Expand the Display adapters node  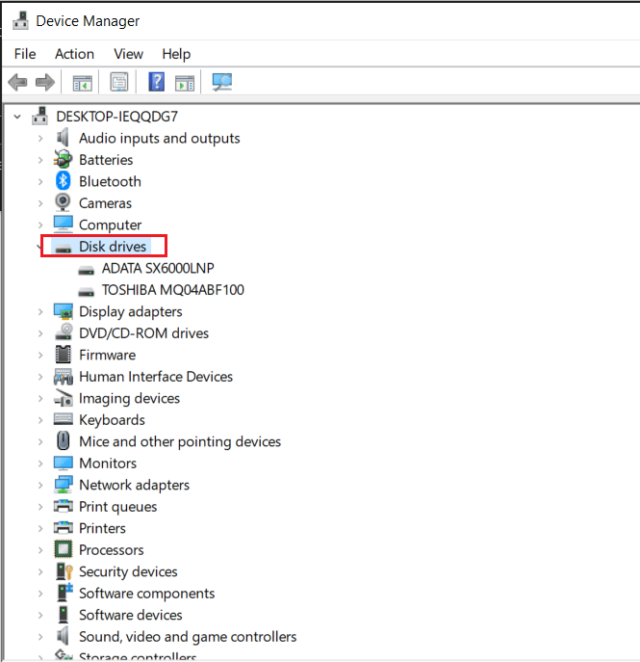point(39,311)
